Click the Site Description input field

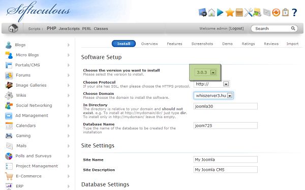[225, 170]
